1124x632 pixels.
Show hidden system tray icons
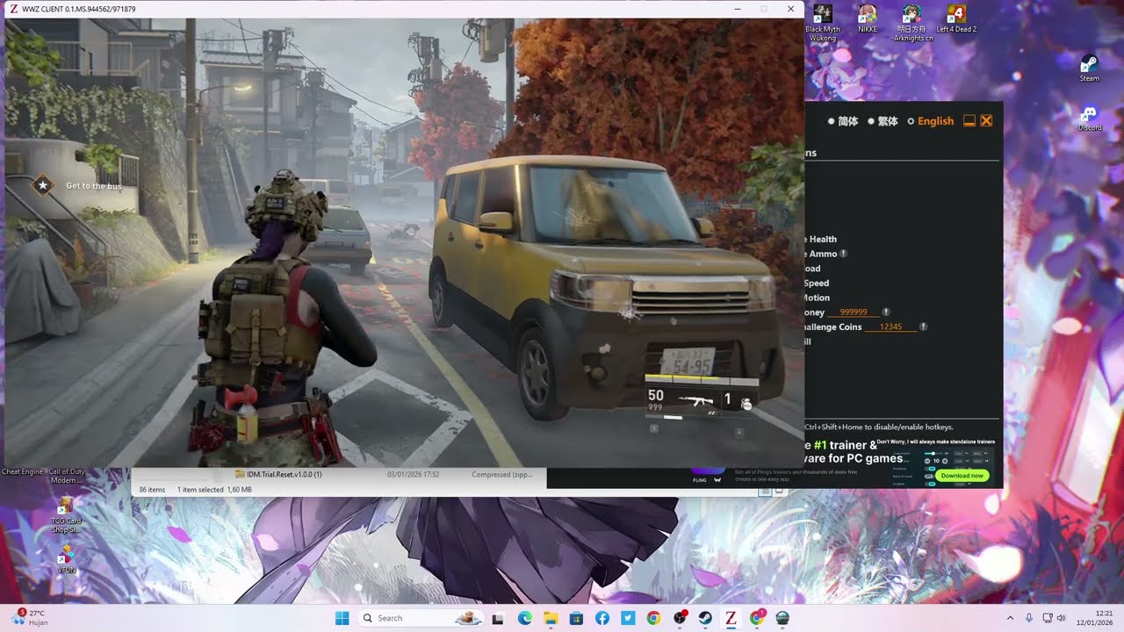pos(1010,618)
